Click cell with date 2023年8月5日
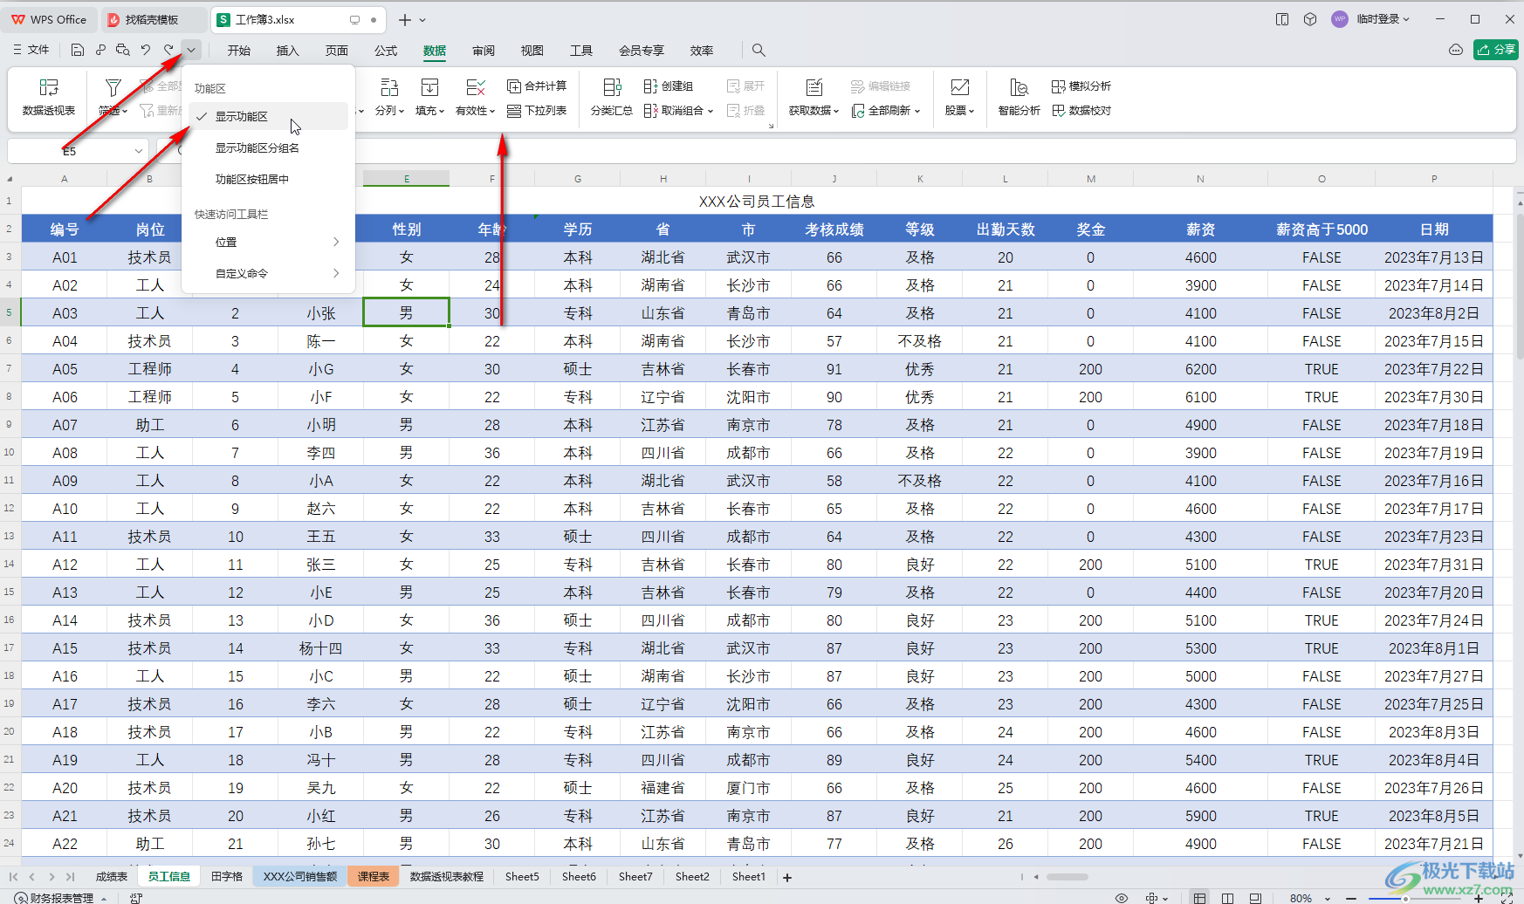 [1433, 816]
